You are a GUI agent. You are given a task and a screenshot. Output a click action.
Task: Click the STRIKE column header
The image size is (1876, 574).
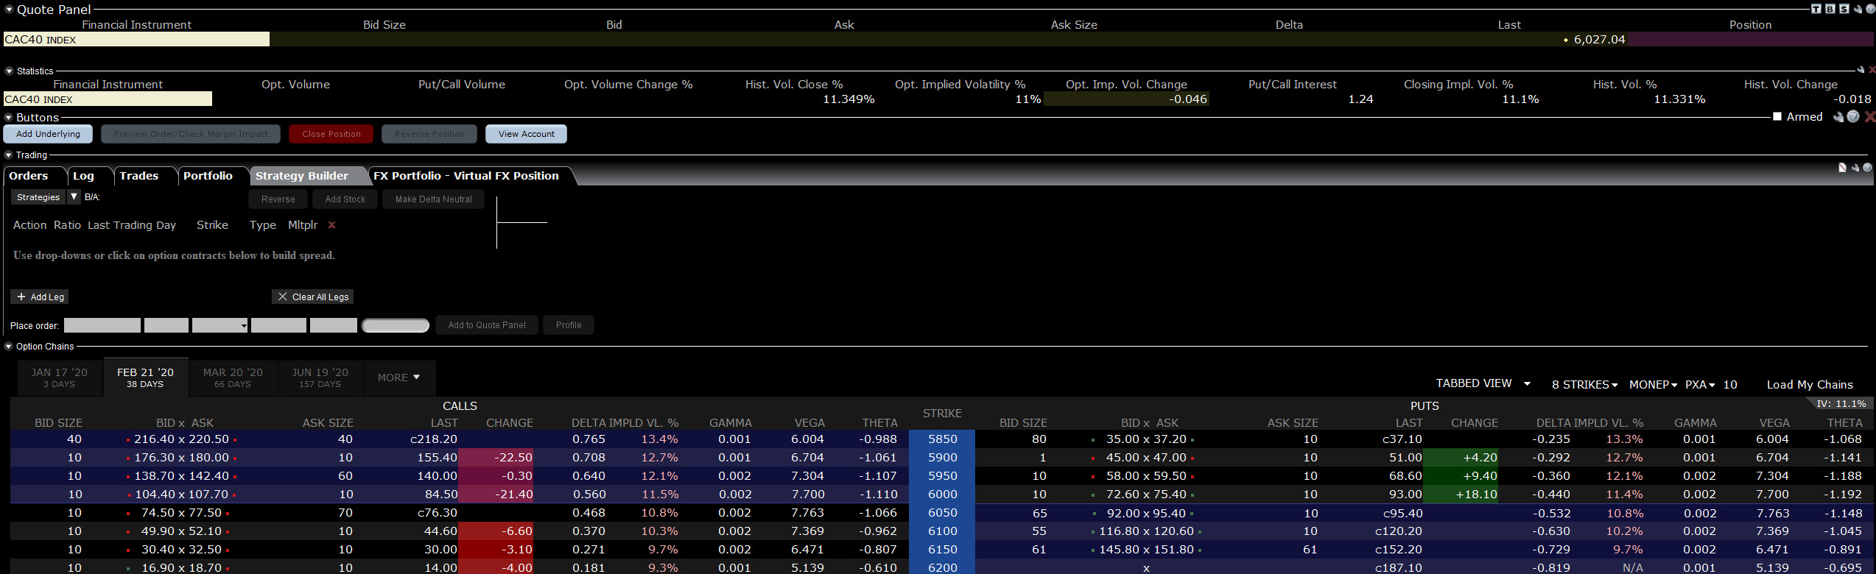pyautogui.click(x=942, y=414)
